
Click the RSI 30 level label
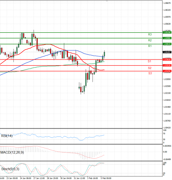(x=164, y=139)
